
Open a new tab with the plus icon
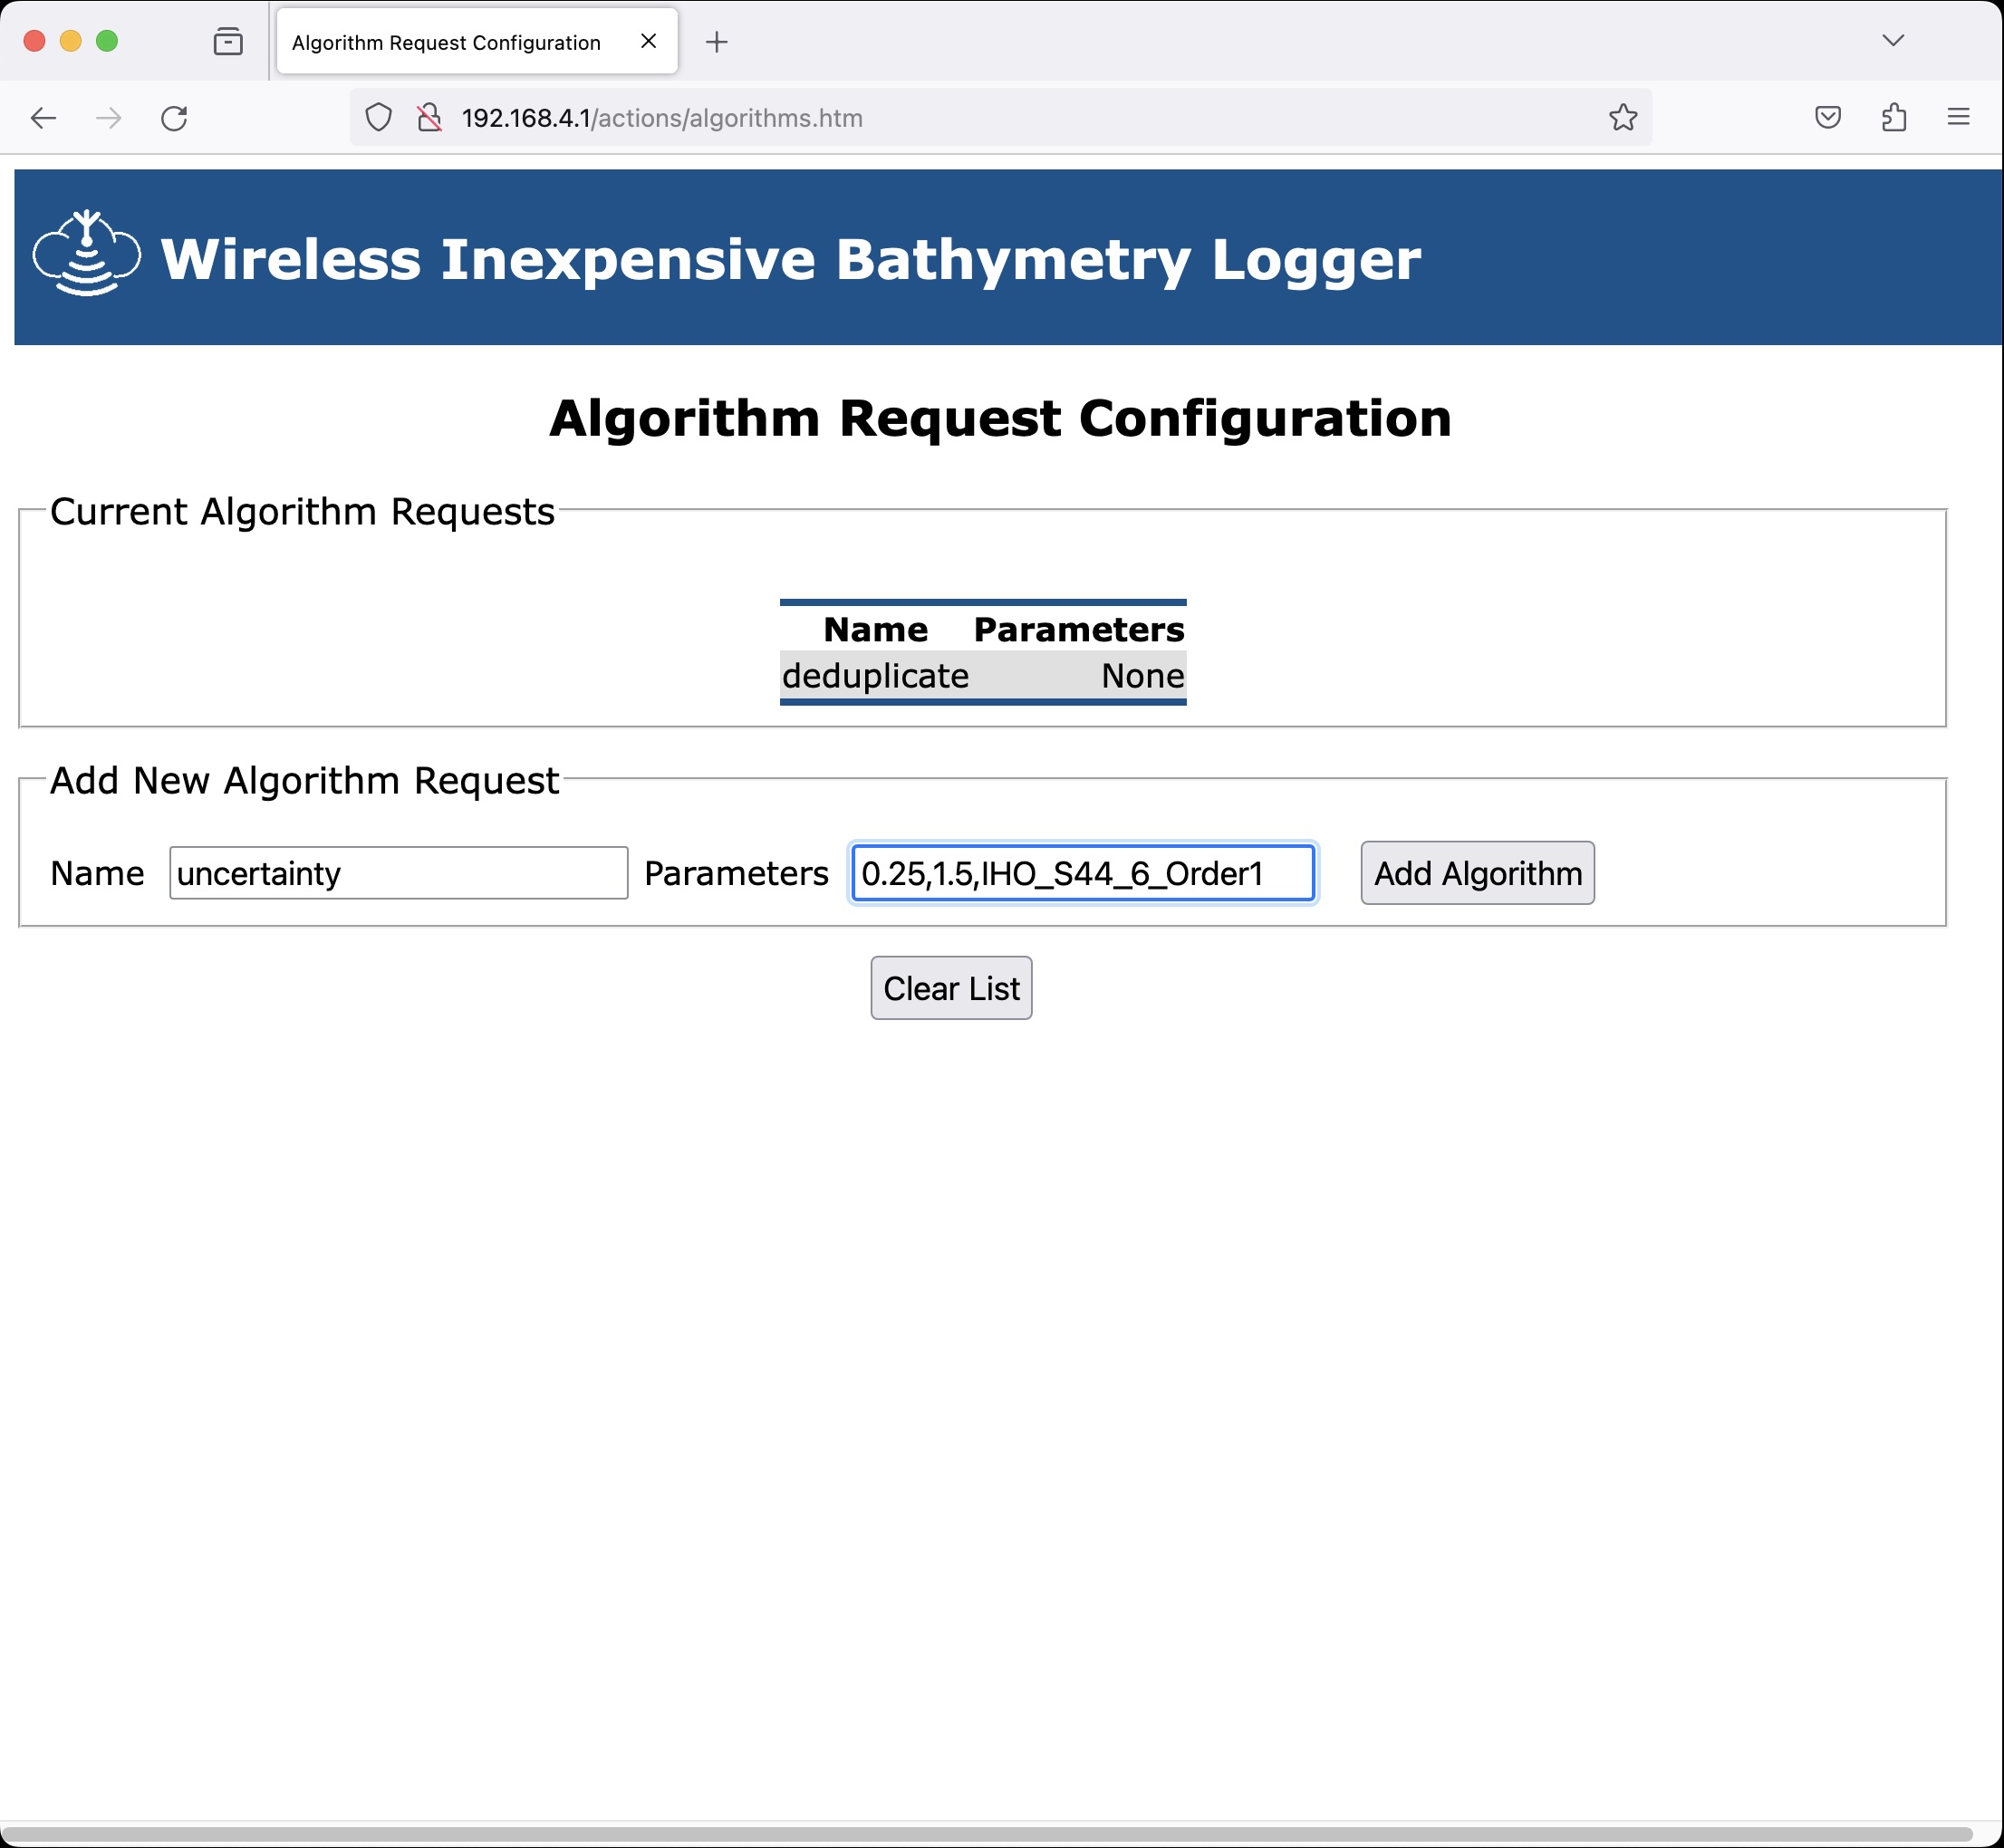(x=716, y=42)
